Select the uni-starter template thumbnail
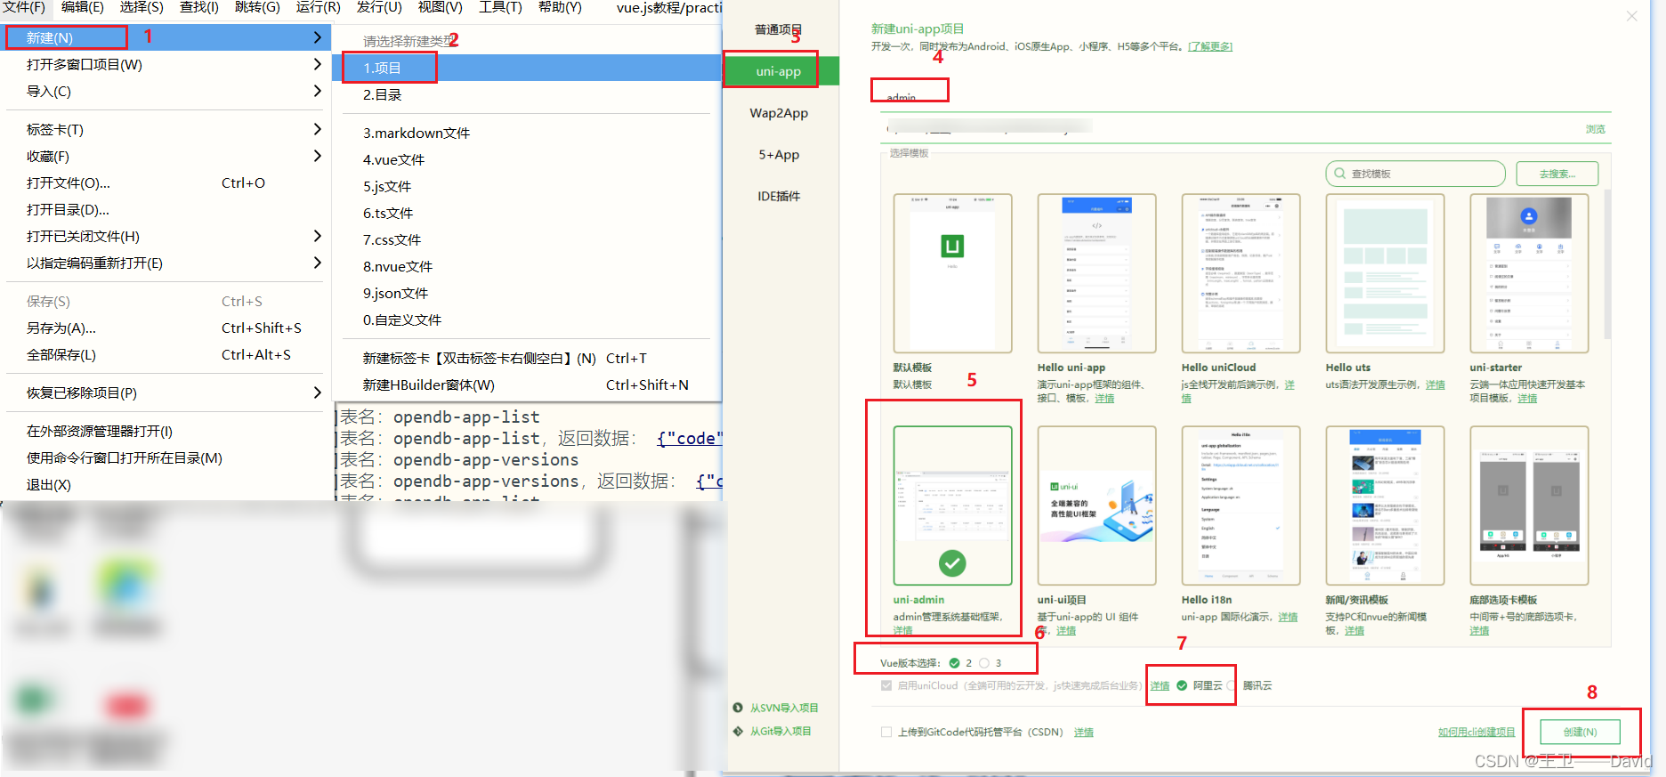Viewport: 1666px width, 777px height. pyautogui.click(x=1529, y=273)
